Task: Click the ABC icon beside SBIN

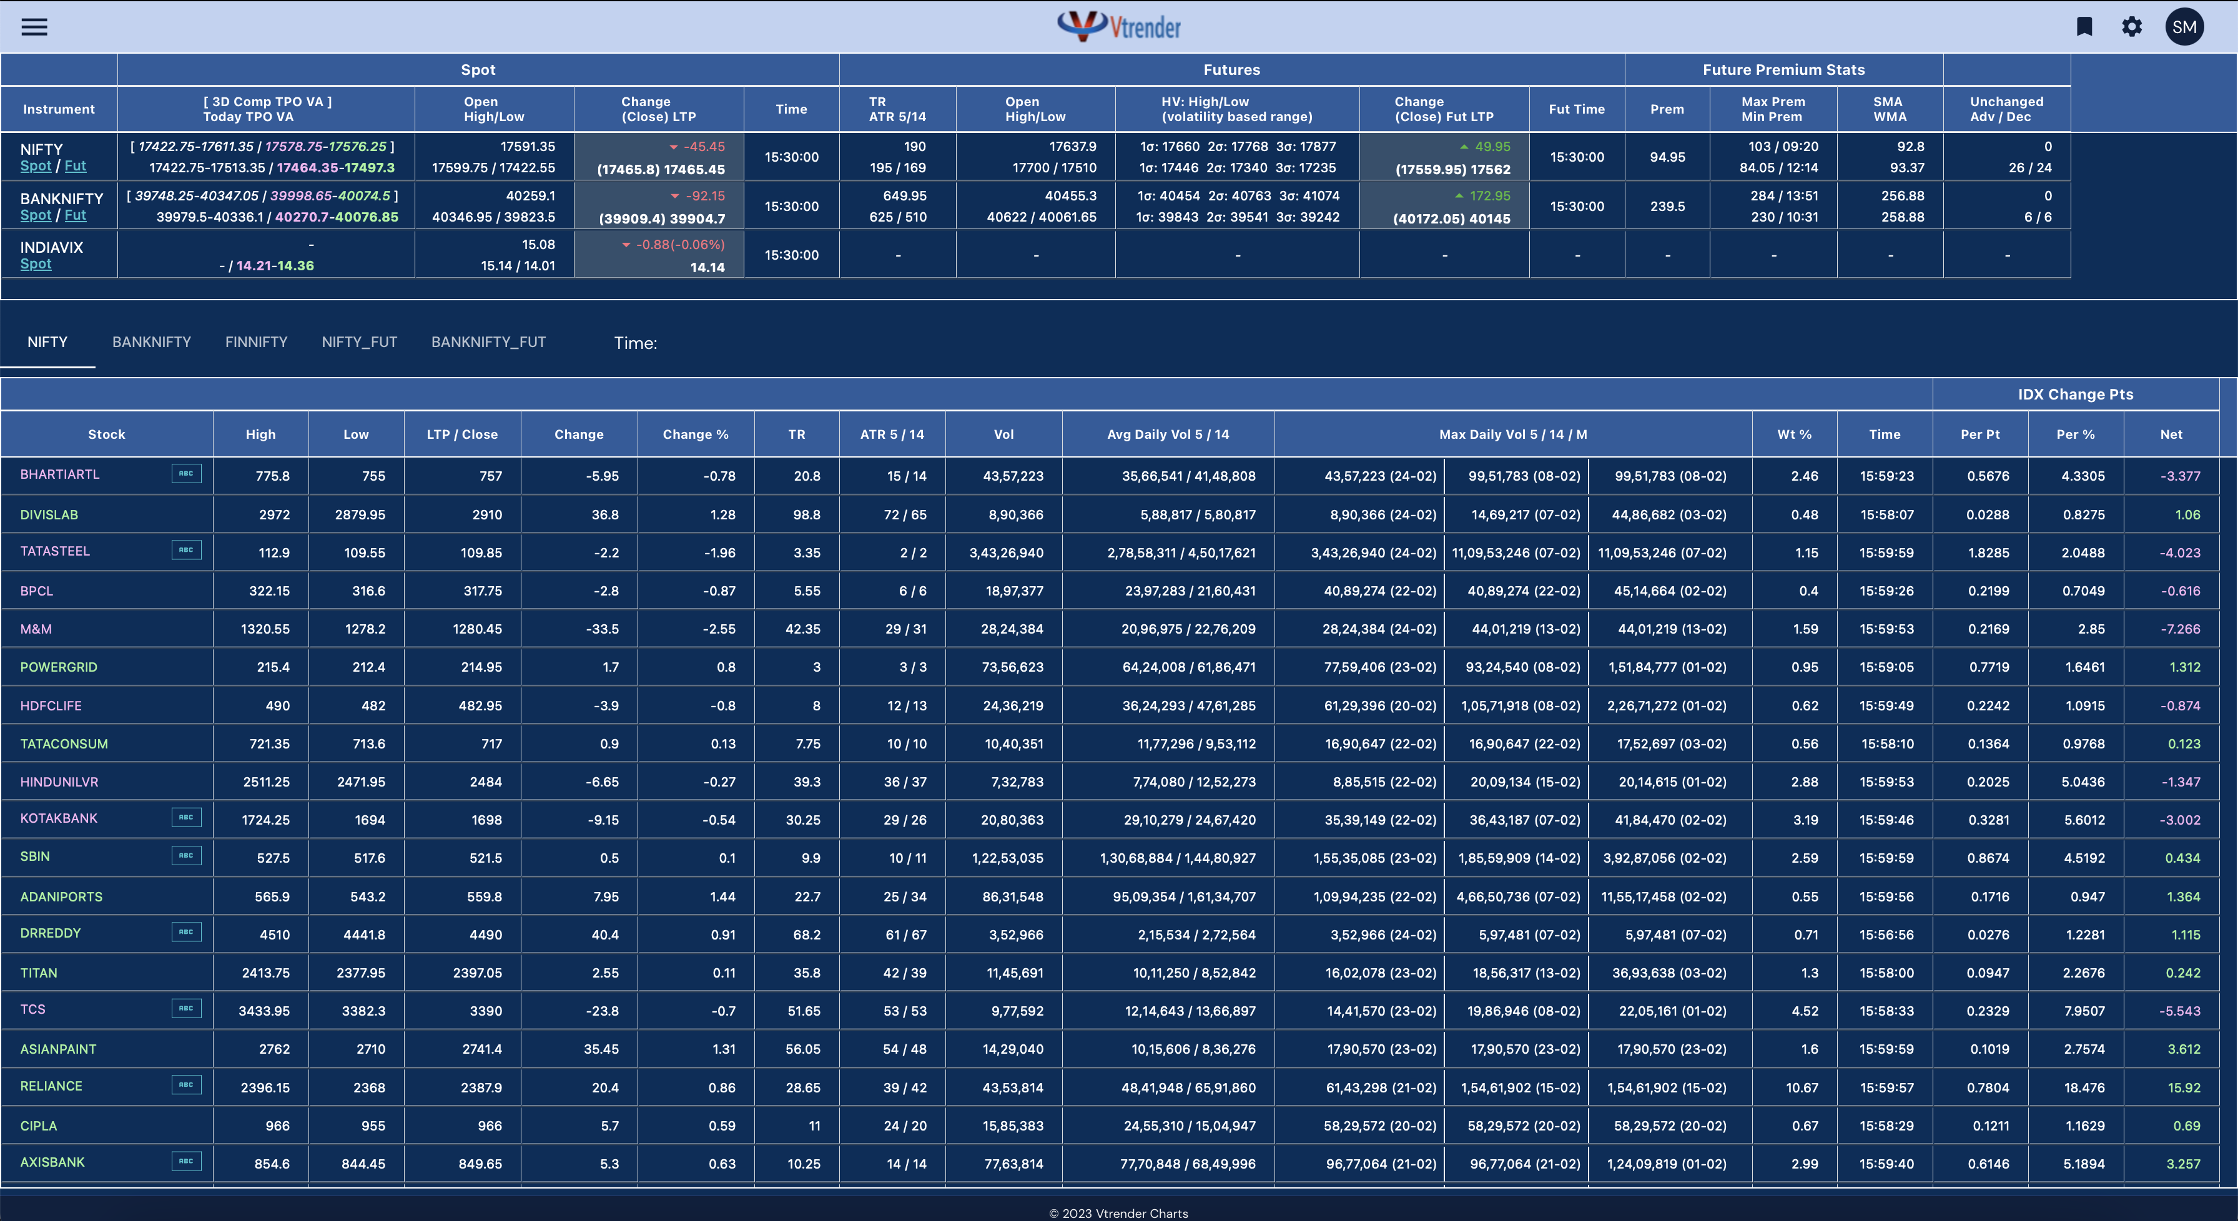Action: tap(186, 855)
